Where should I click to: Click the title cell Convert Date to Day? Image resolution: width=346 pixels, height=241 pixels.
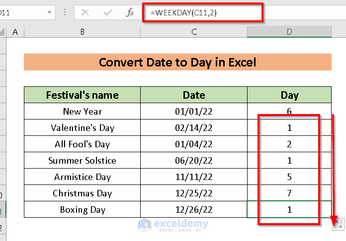[177, 62]
